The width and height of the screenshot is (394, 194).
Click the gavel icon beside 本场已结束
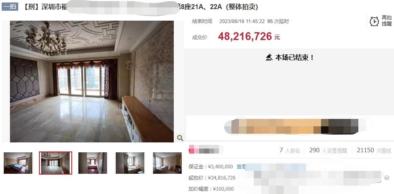click(269, 58)
